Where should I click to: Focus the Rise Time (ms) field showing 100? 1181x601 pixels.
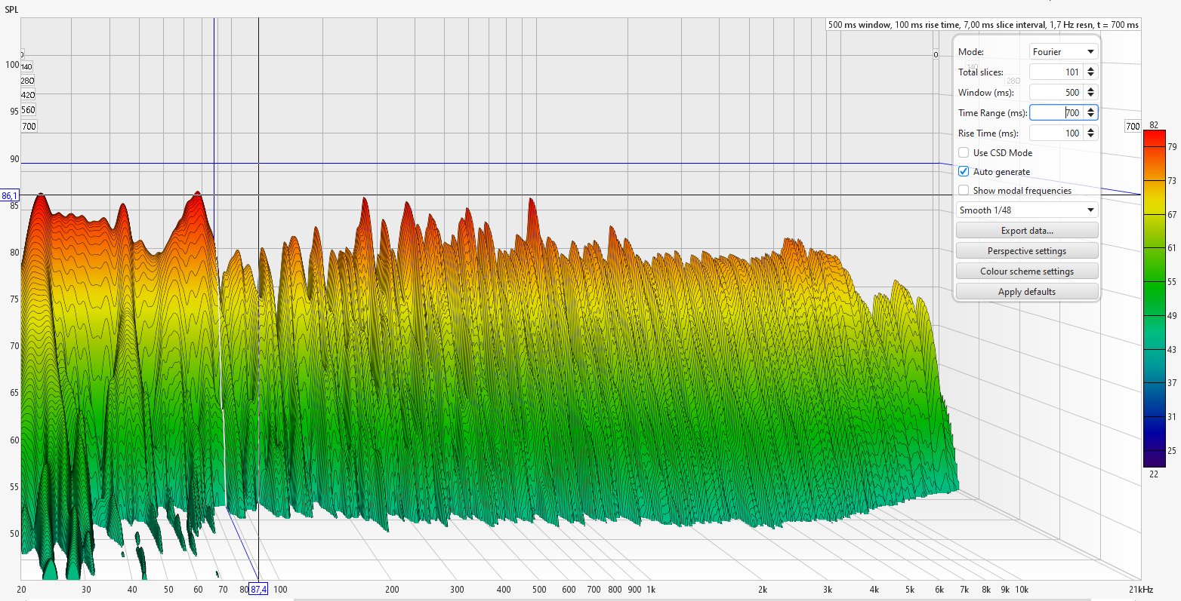1056,133
